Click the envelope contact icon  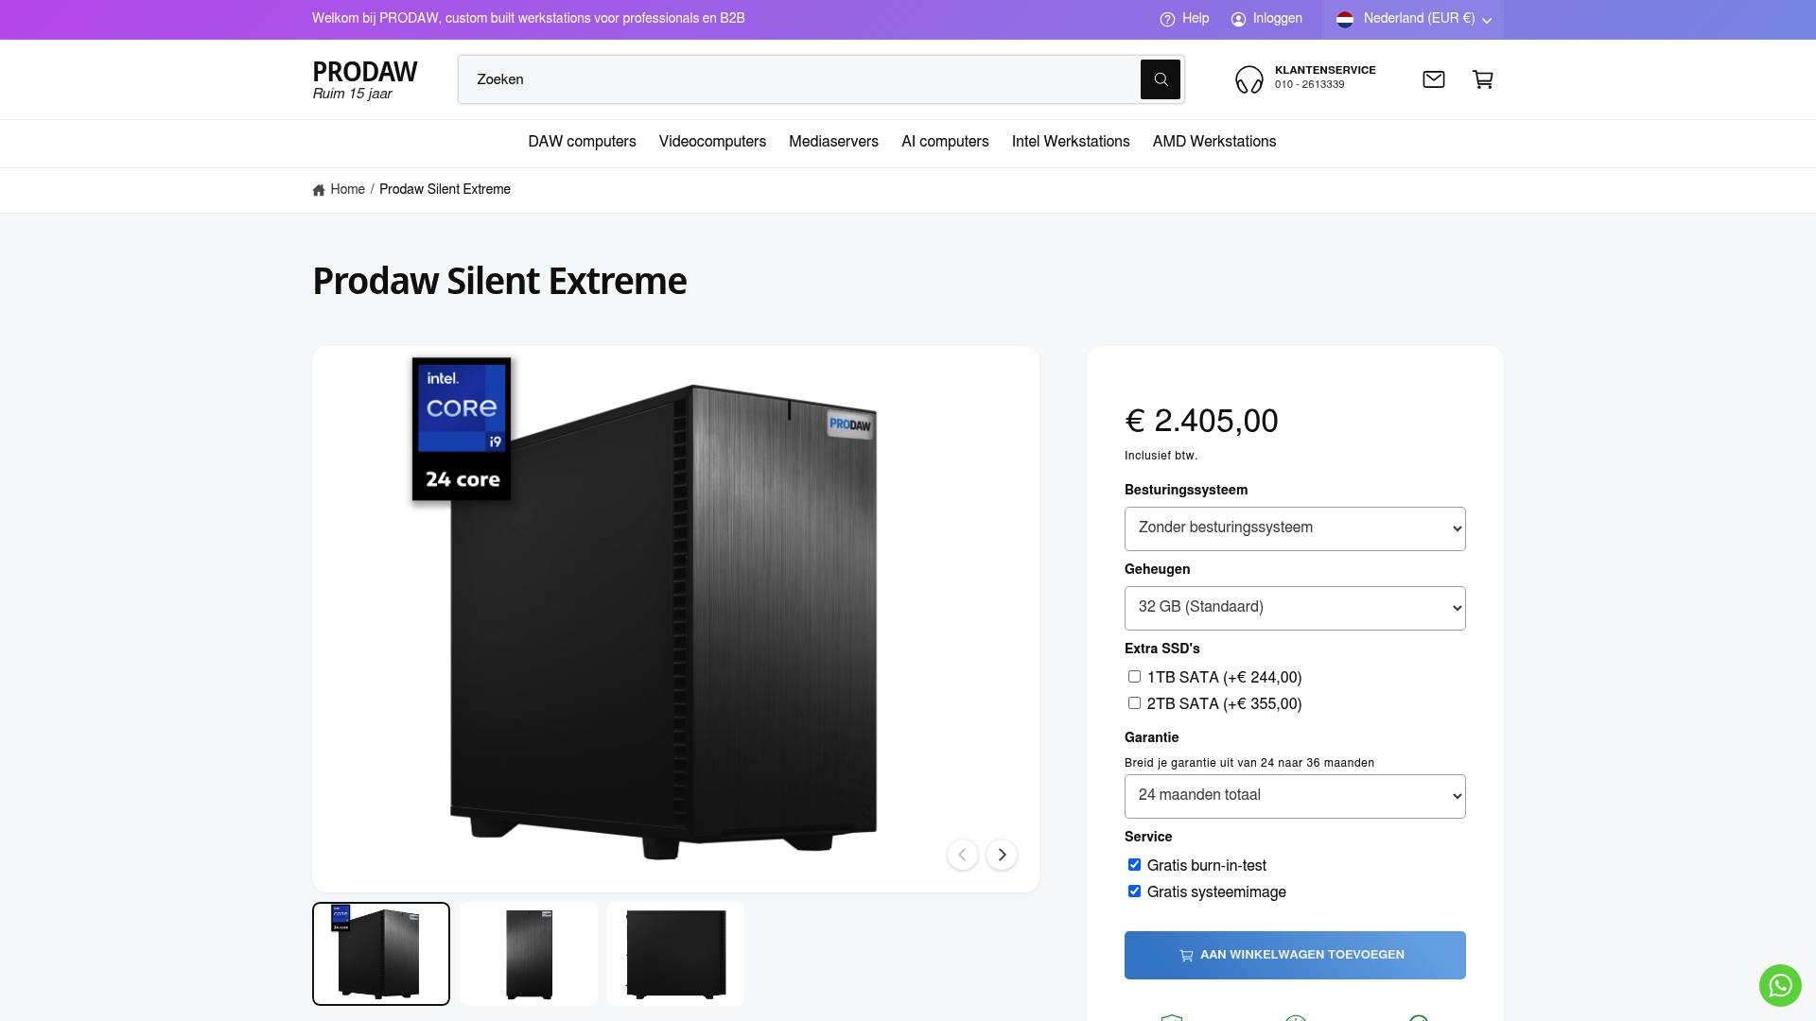tap(1434, 79)
